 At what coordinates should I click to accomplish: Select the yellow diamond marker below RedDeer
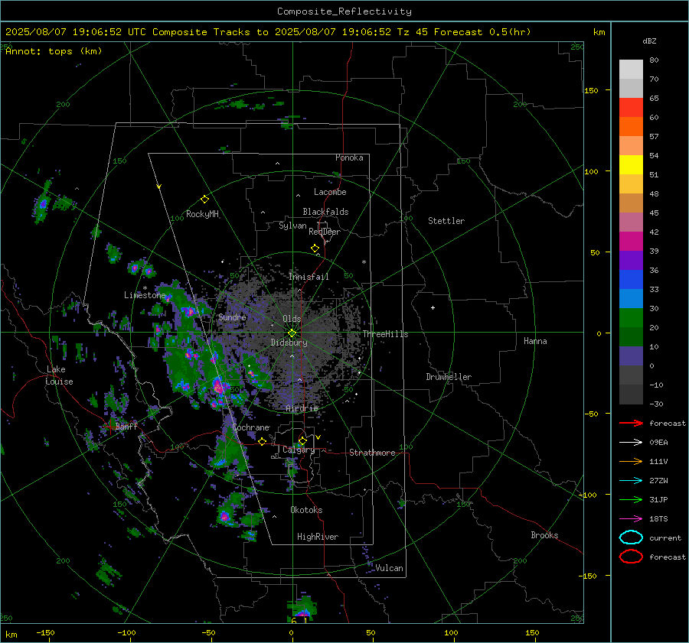coord(315,248)
